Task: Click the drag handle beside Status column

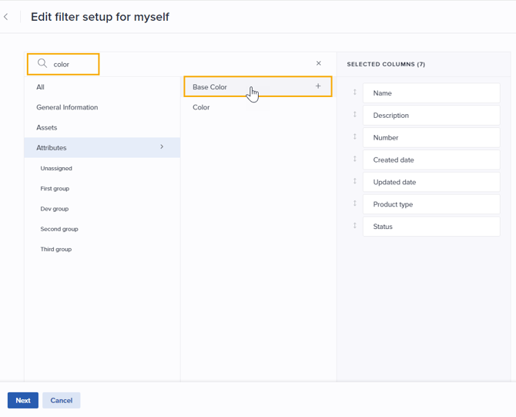Action: (x=355, y=226)
